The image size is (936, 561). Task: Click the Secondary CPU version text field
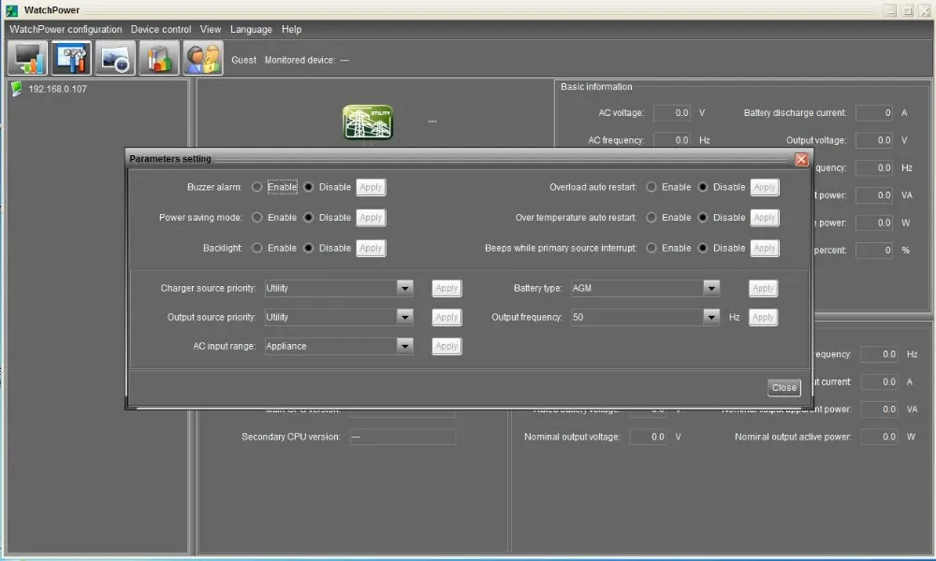point(402,437)
